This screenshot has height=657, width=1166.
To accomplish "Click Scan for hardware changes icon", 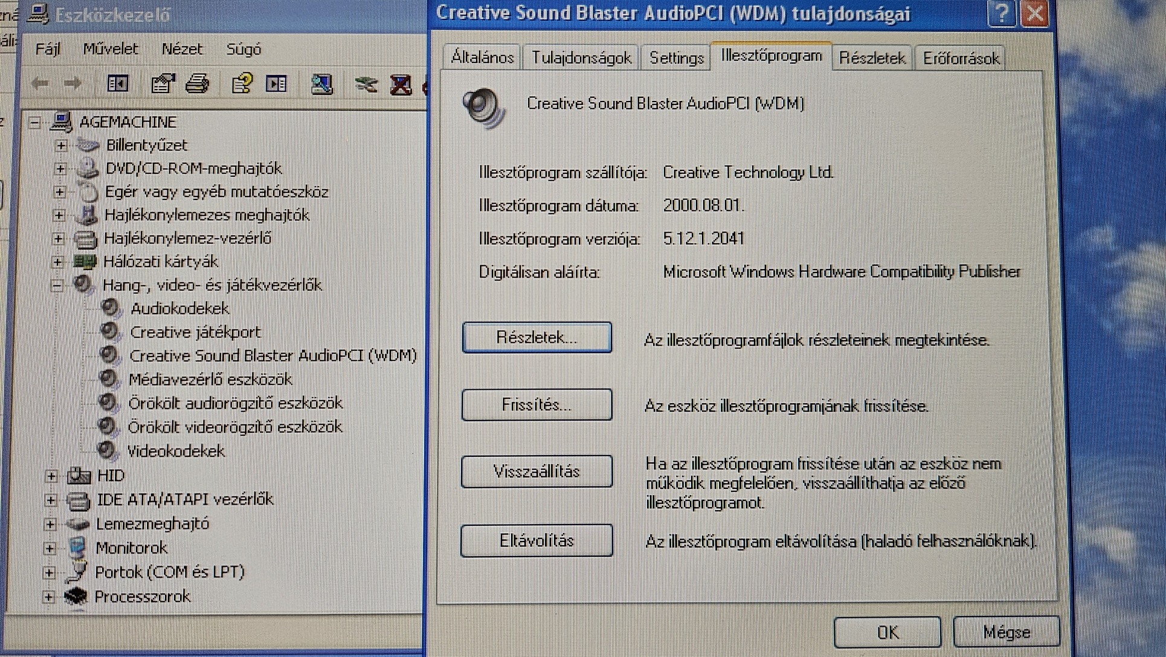I will (x=322, y=83).
